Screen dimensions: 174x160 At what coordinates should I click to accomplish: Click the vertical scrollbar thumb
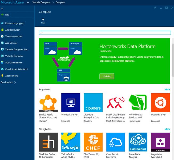pos(173,60)
